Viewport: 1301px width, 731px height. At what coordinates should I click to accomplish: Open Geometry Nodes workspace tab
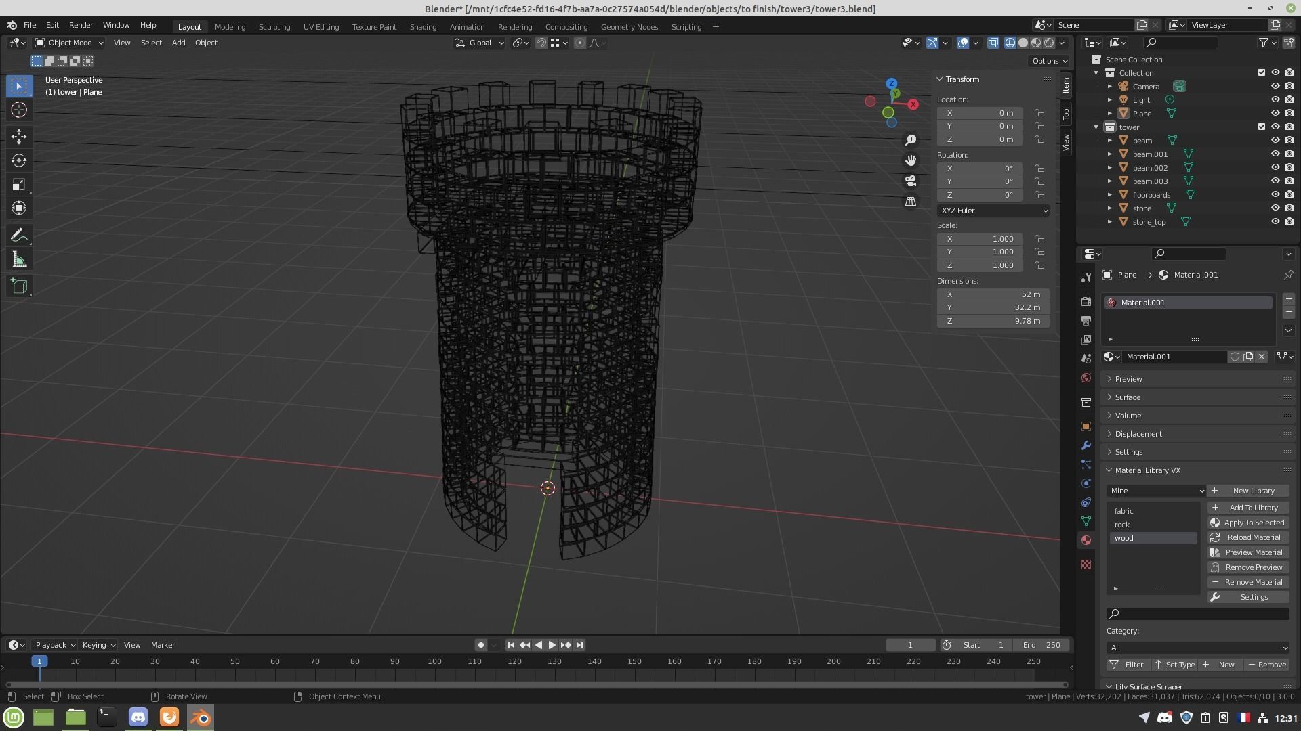pyautogui.click(x=629, y=27)
